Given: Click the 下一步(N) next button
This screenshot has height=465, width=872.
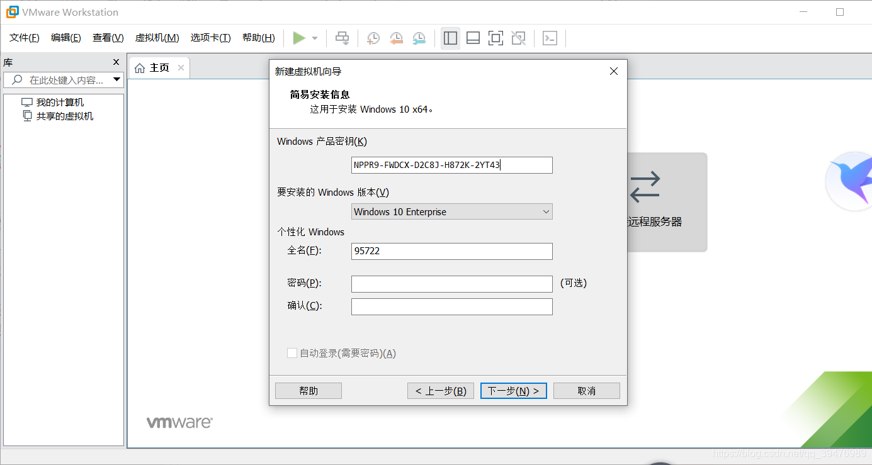Looking at the screenshot, I should tap(514, 391).
